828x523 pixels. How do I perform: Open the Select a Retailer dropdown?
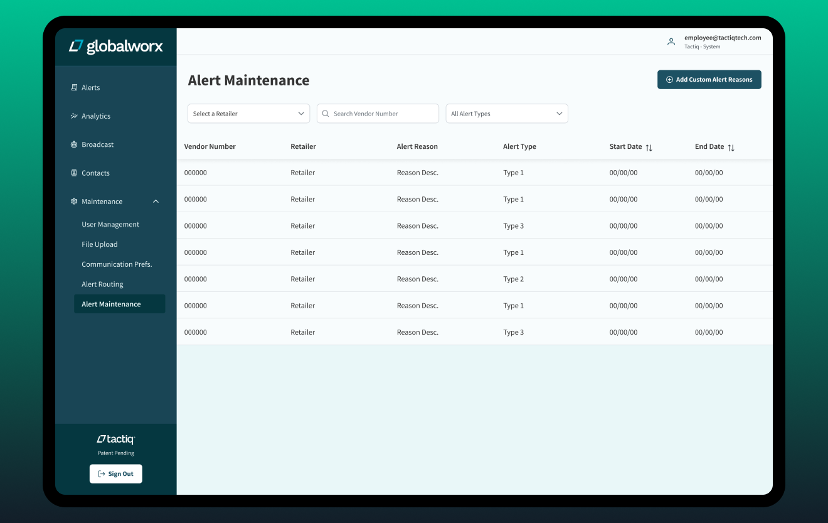[248, 114]
